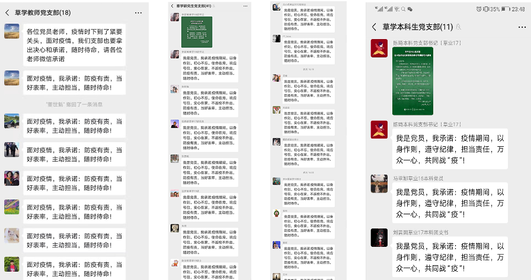Open red dancer avatar beside 陈琦's text message
531x280 pixels.
click(379, 130)
